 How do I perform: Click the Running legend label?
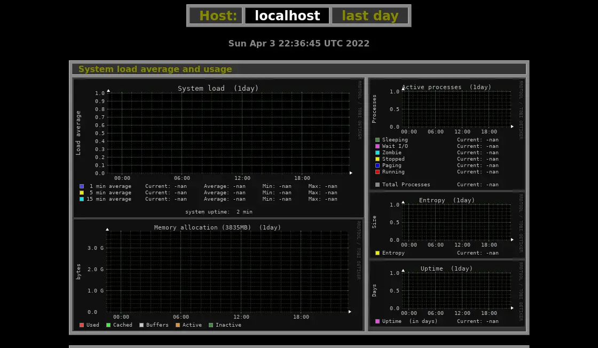[x=393, y=172]
